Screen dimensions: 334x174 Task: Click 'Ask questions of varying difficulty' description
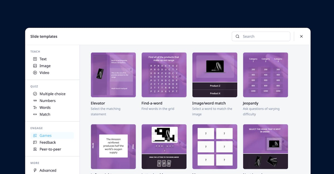tap(261, 112)
